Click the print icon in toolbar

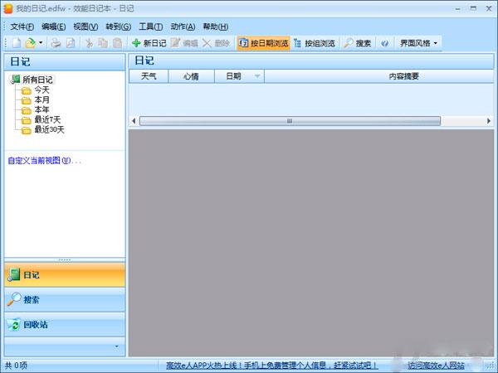[x=56, y=42]
